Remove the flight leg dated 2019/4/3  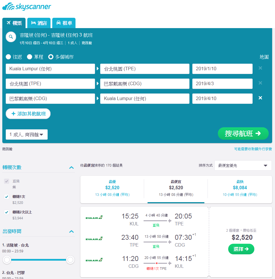[x=260, y=83]
